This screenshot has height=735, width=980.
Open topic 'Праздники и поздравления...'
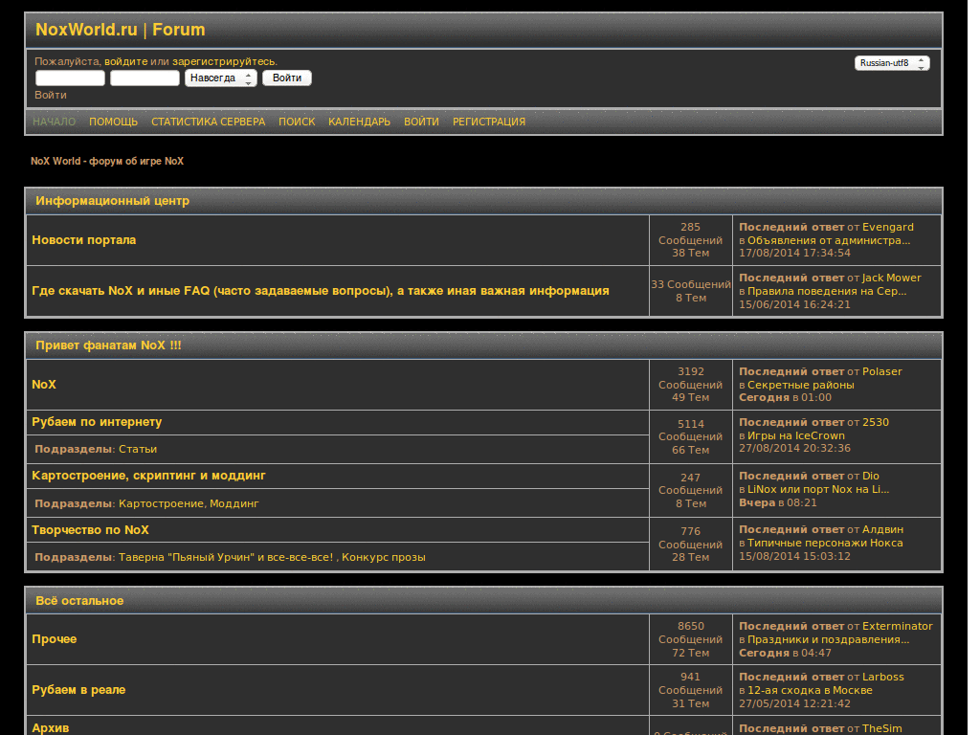click(x=828, y=639)
